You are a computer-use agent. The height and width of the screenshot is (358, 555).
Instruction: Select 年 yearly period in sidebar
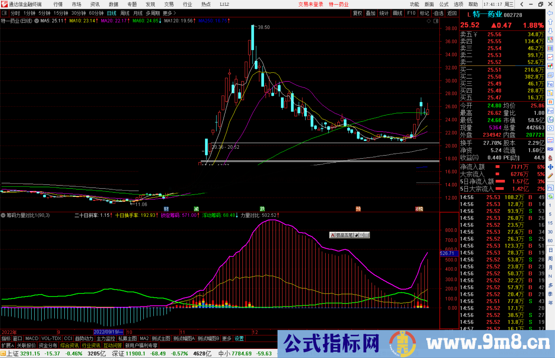(550, 303)
